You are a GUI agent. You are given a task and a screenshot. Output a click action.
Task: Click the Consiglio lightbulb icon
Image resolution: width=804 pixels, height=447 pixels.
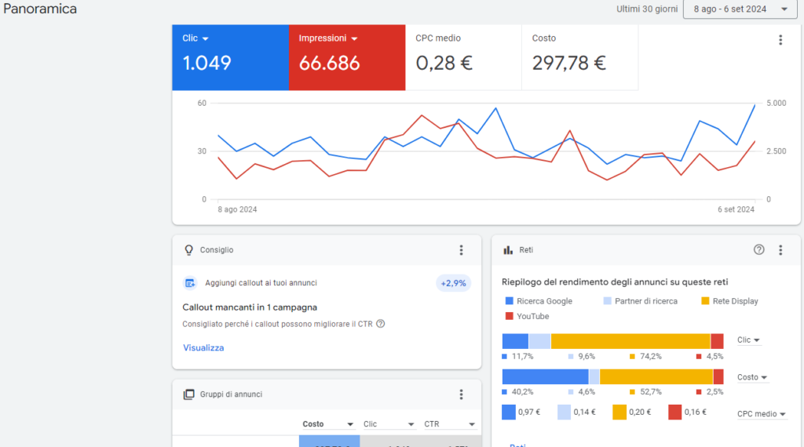click(188, 250)
